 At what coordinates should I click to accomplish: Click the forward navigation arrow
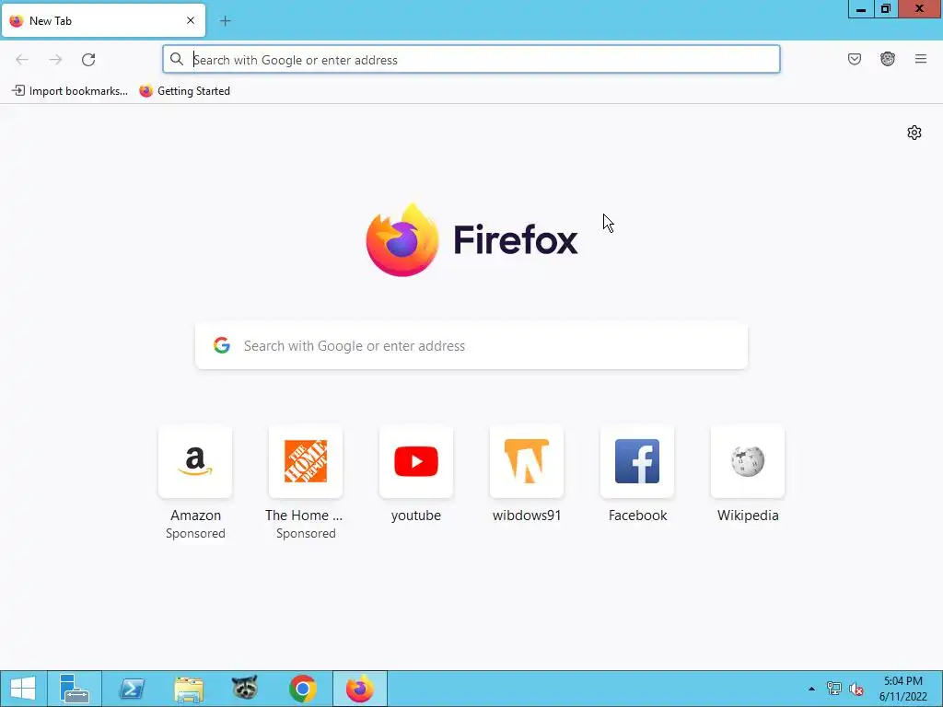[x=55, y=60]
